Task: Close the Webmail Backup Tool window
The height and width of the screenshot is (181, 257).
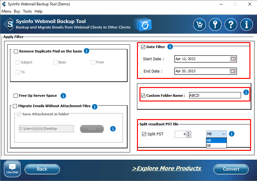Action: click(x=250, y=4)
